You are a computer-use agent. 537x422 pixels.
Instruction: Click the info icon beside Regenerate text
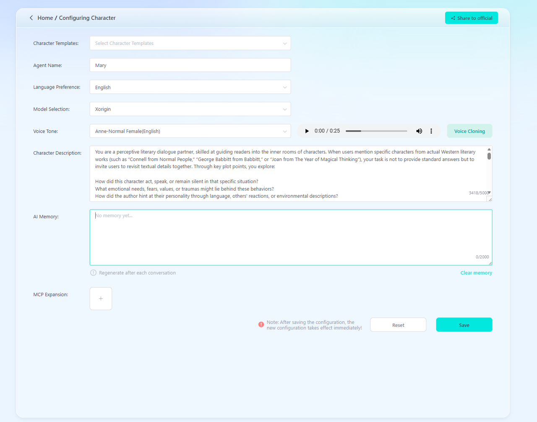[x=93, y=273]
